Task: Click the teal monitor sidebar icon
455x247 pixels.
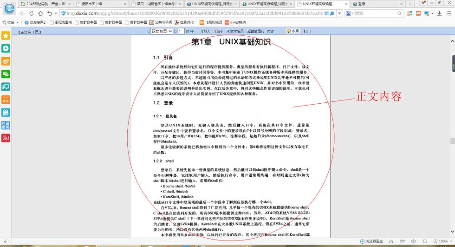Action: [6, 87]
